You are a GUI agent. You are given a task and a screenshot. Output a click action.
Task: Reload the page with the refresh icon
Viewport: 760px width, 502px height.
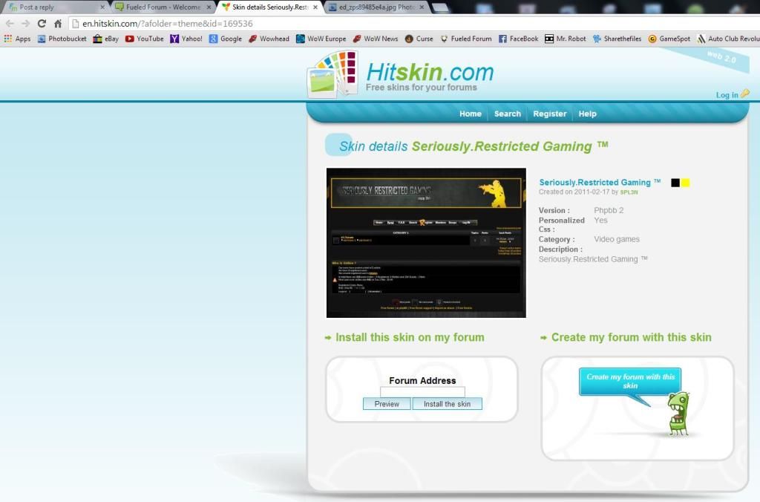point(42,23)
